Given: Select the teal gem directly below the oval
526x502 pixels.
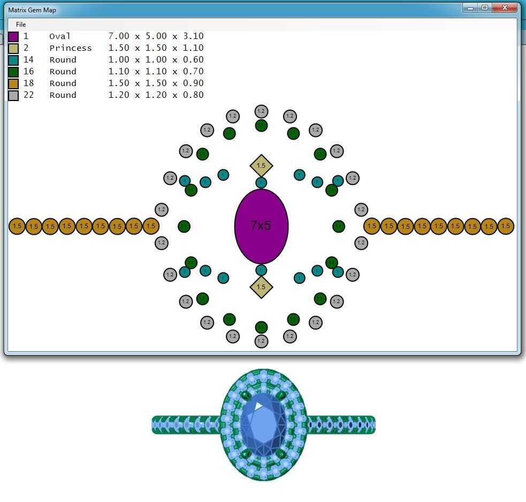Looking at the screenshot, I should tap(261, 270).
